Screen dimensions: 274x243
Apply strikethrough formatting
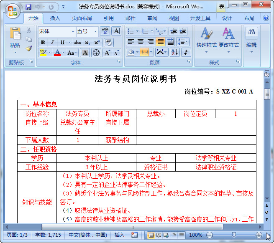click(x=77, y=43)
